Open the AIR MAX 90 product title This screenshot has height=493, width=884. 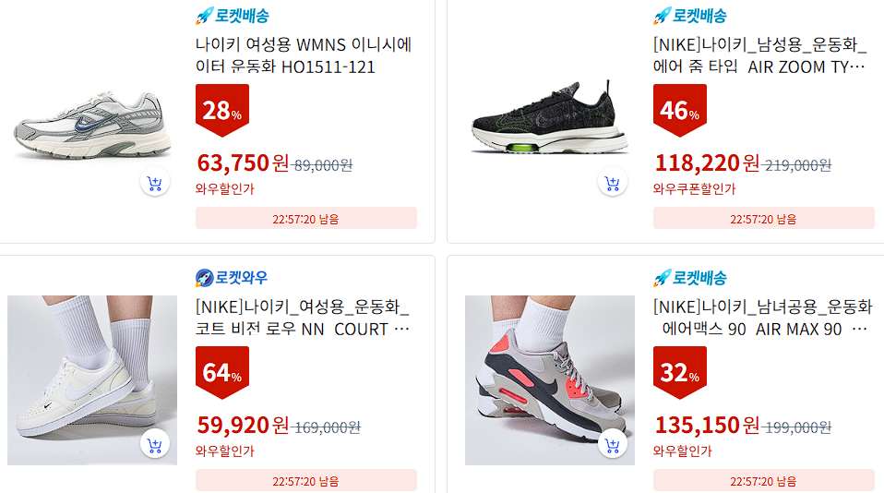click(x=763, y=318)
